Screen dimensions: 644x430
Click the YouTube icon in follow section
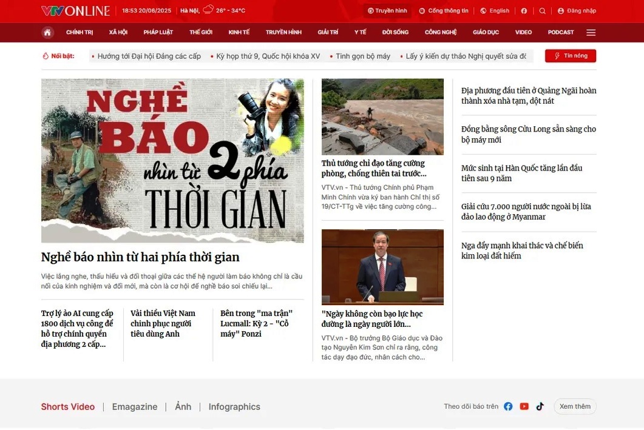point(524,406)
